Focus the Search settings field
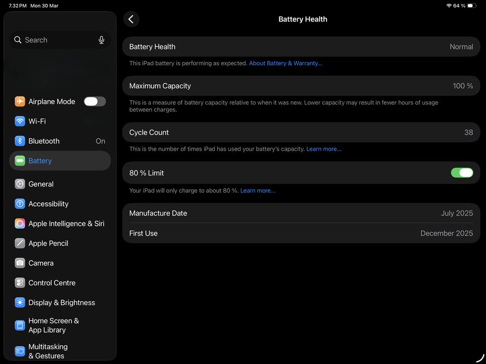 tap(60, 40)
